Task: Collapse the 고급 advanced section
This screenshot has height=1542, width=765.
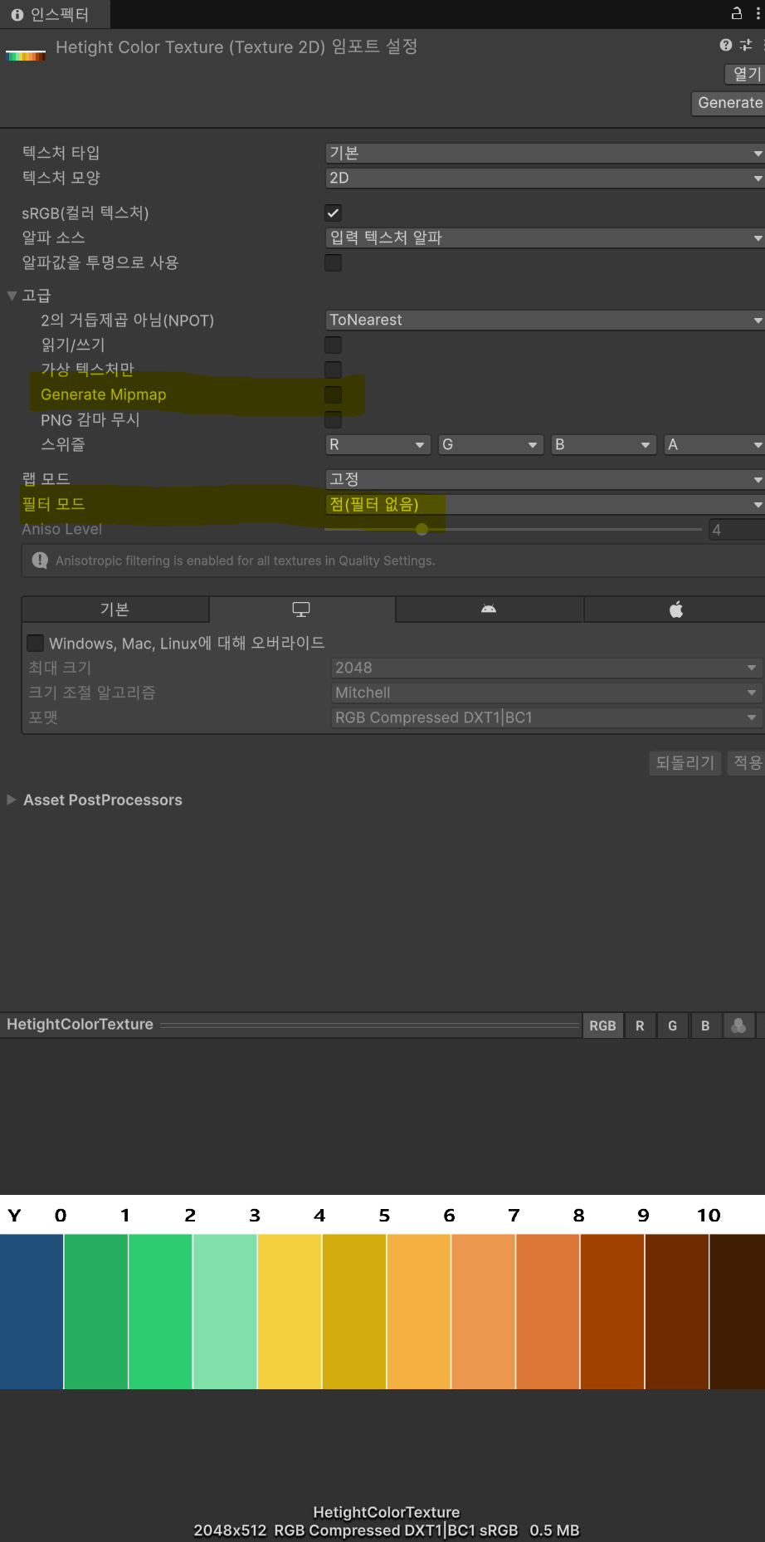Action: click(12, 296)
